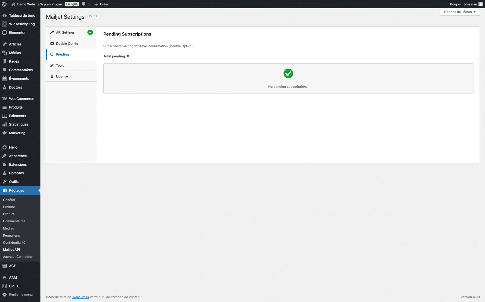This screenshot has height=302, width=485.
Task: Select the Statistiques bar chart icon
Action: [x=5, y=124]
